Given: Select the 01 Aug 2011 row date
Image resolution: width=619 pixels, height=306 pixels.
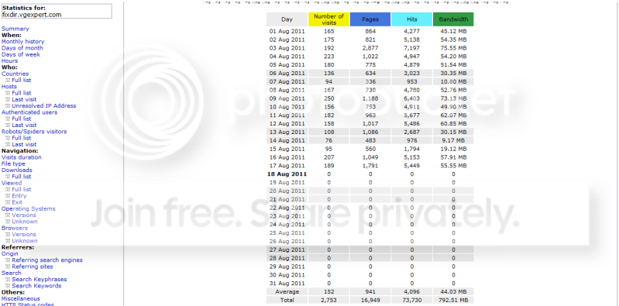Looking at the screenshot, I should 287,31.
